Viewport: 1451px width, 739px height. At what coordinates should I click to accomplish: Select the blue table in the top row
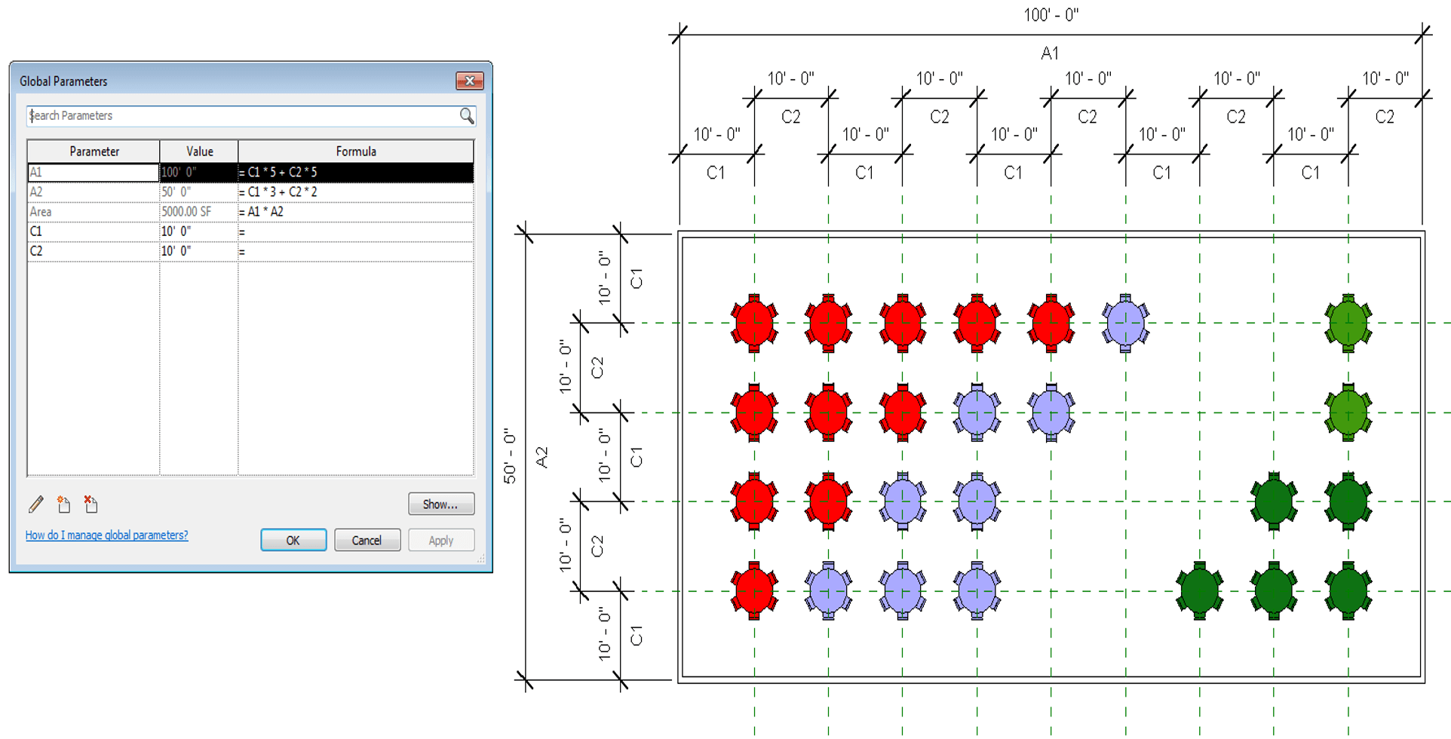pyautogui.click(x=1125, y=323)
